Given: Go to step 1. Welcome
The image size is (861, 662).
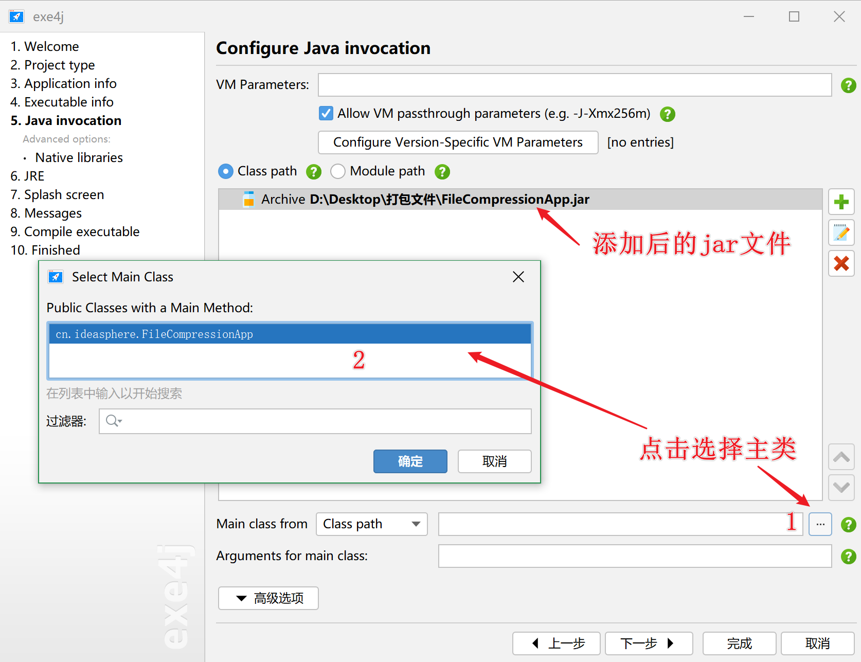Looking at the screenshot, I should point(45,46).
